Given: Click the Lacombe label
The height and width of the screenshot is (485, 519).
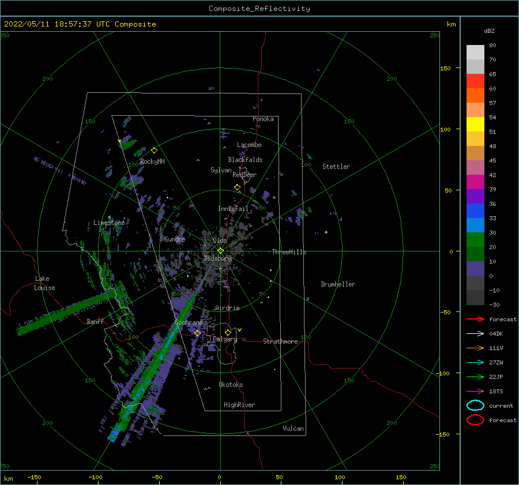Looking at the screenshot, I should pos(249,145).
